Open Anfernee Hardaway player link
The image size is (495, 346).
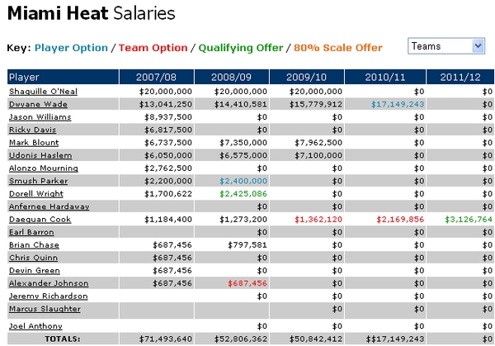(49, 206)
